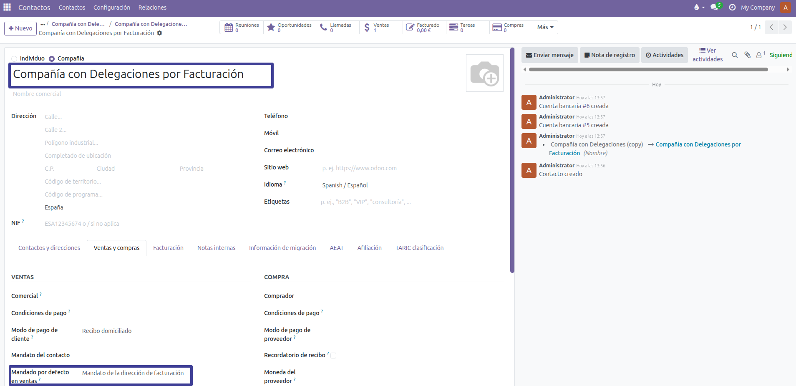Viewport: 796px width, 386px height.
Task: Switch to the Facturación tab
Action: [x=168, y=248]
